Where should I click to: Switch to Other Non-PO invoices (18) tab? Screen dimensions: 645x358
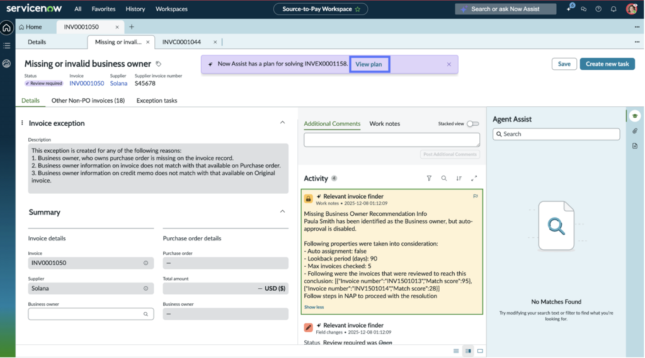[x=88, y=100]
